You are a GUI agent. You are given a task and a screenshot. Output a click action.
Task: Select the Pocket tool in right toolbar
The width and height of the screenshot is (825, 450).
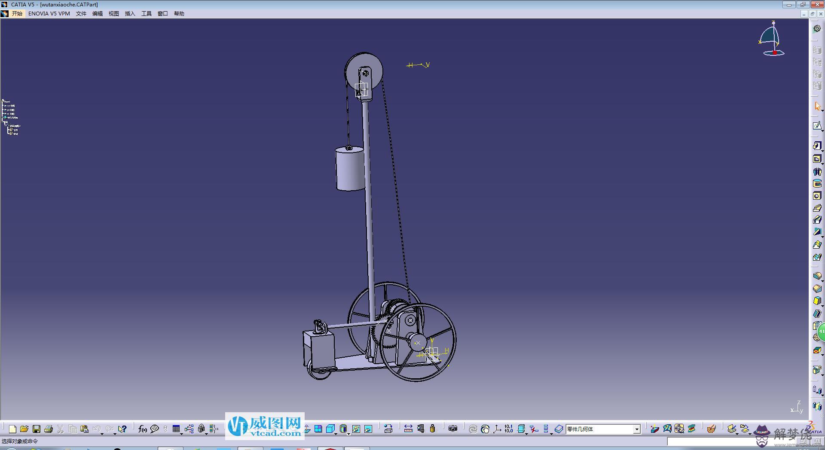(817, 159)
